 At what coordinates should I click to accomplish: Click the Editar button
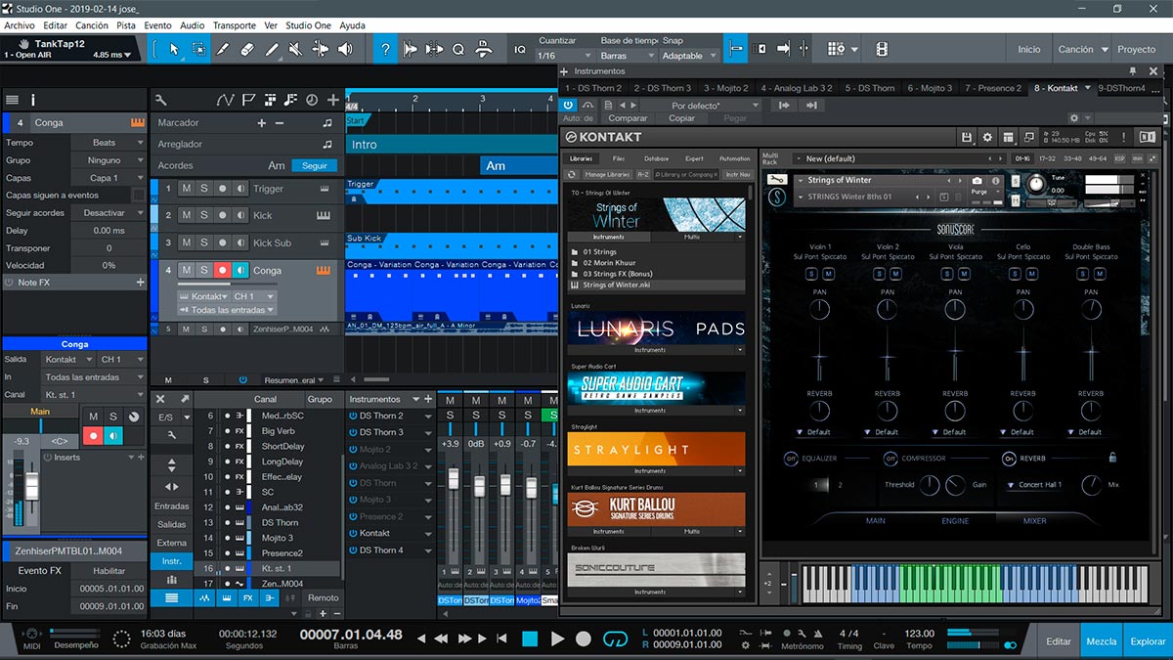point(1059,641)
